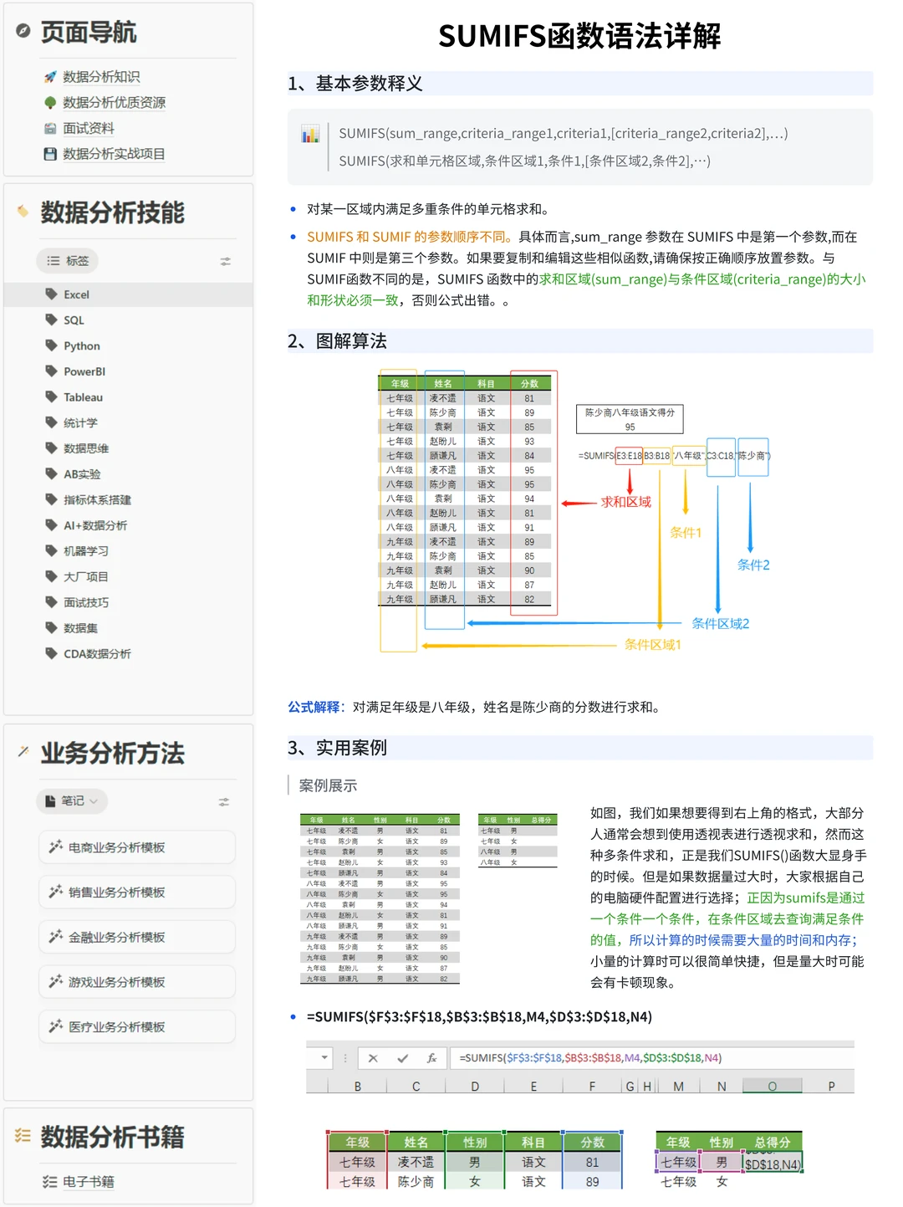Screen dimensions: 903x1207
Task: Select the 数据分析技能 section header
Action: click(113, 213)
